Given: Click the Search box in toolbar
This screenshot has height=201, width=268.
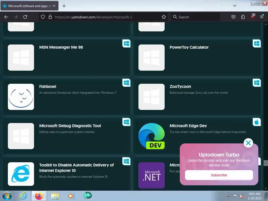Looking at the screenshot, I should tap(195, 17).
